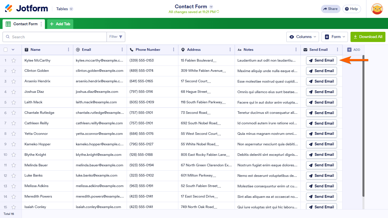Viewport: 388px width, 218px height.
Task: Favorite the Melinda Bauer row star
Action: pyautogui.click(x=14, y=165)
